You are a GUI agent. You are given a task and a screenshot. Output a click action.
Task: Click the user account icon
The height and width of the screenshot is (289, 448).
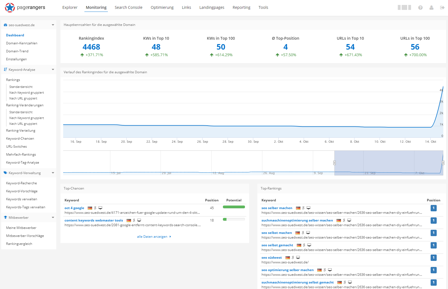click(431, 8)
